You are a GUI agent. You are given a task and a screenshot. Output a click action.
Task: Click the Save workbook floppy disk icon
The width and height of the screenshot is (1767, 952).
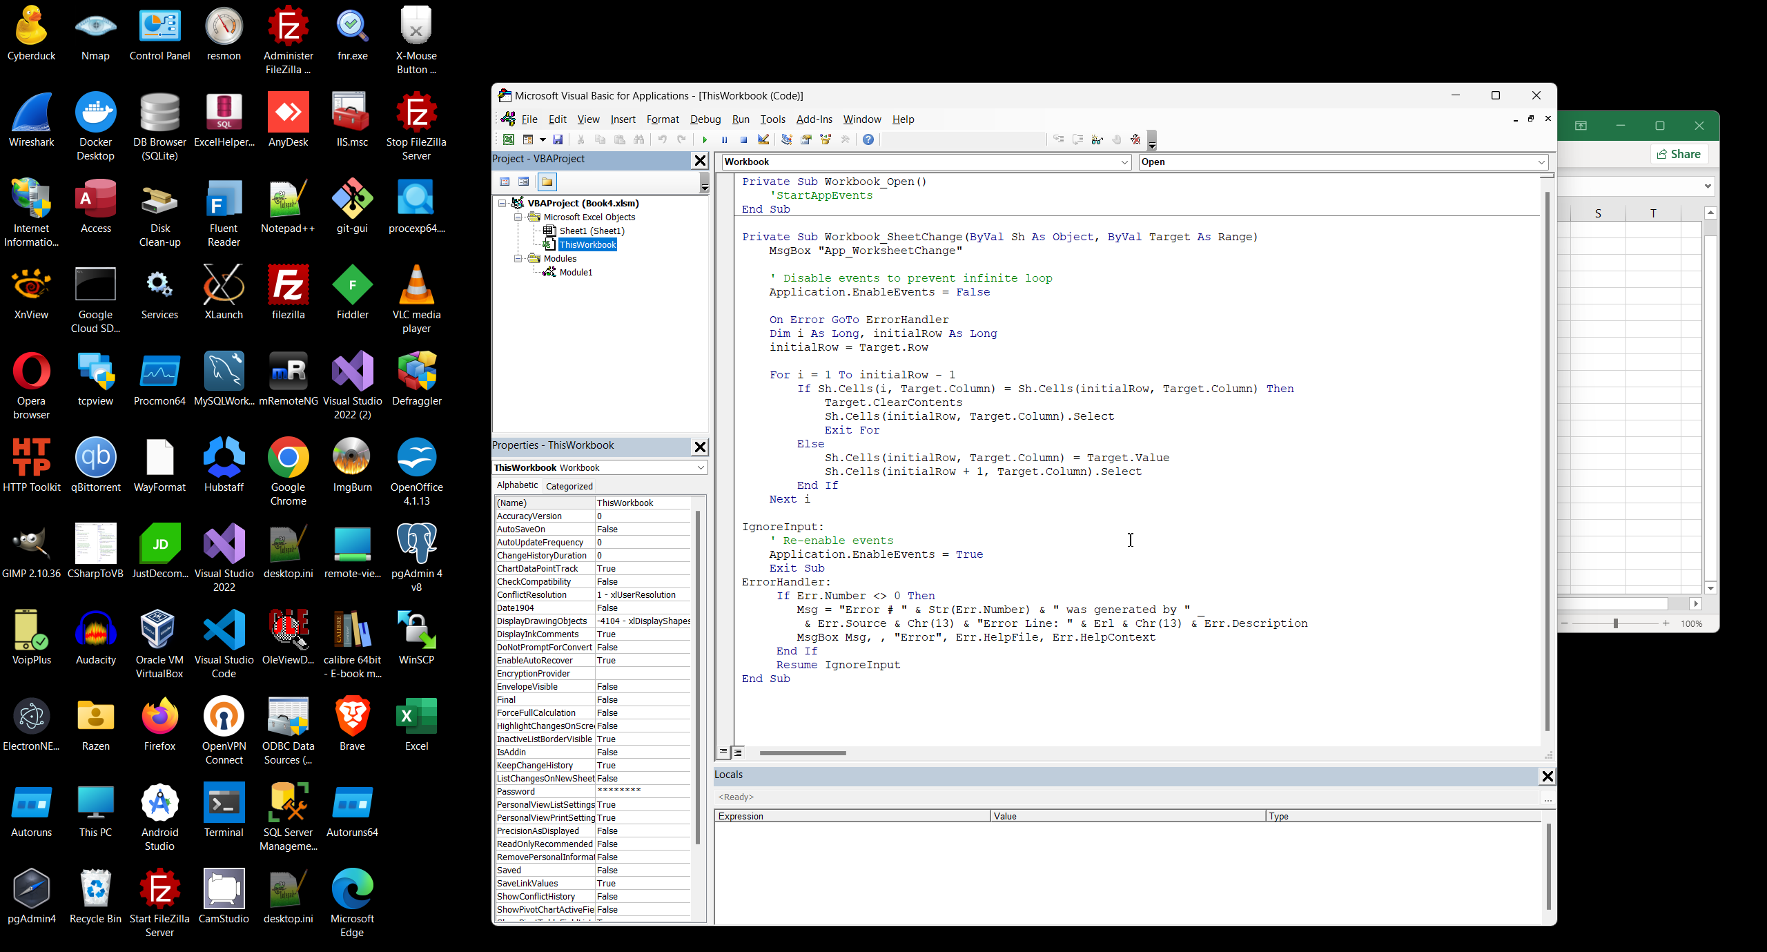pyautogui.click(x=558, y=139)
